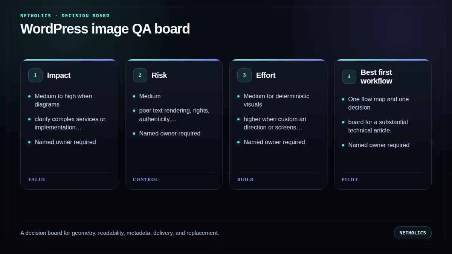
Task: Click 'poor text rendering, rights, authenticity,…' bullet
Action: (174, 115)
